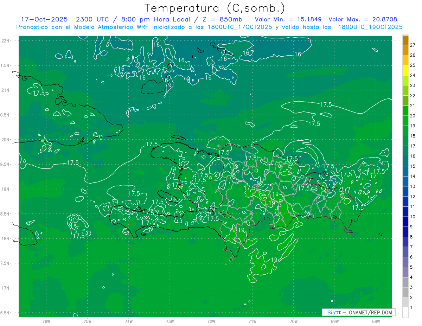Click the 17-Oct-2025 date in the header

pos(44,19)
